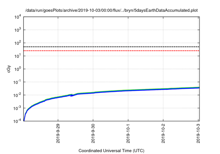This screenshot has width=220, height=154.
Task: Click the 2019-10-3 date label
Action: click(x=198, y=133)
